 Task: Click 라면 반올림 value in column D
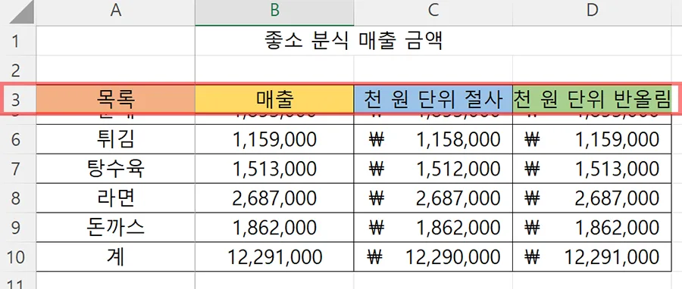592,198
